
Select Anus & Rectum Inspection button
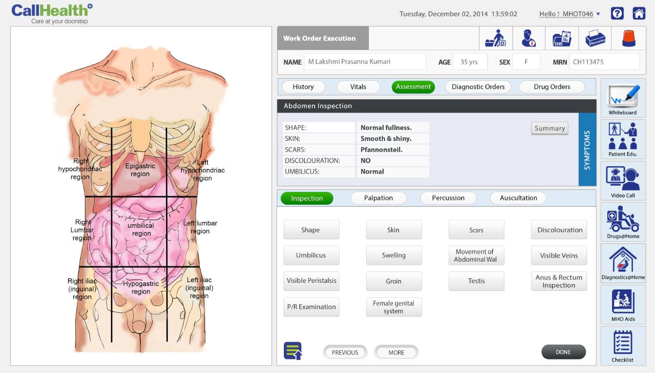(559, 281)
